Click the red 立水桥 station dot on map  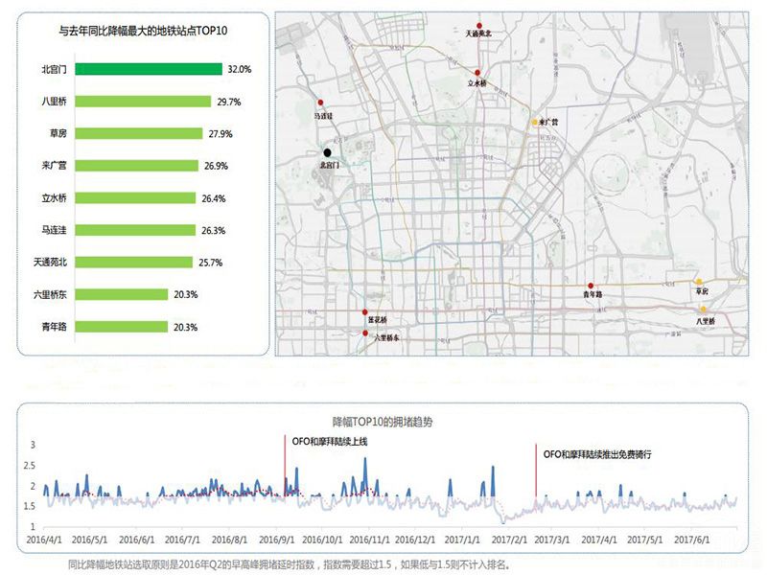click(478, 72)
